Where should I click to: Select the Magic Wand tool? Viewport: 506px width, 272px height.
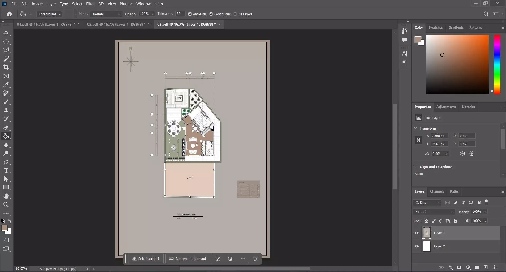click(x=6, y=59)
